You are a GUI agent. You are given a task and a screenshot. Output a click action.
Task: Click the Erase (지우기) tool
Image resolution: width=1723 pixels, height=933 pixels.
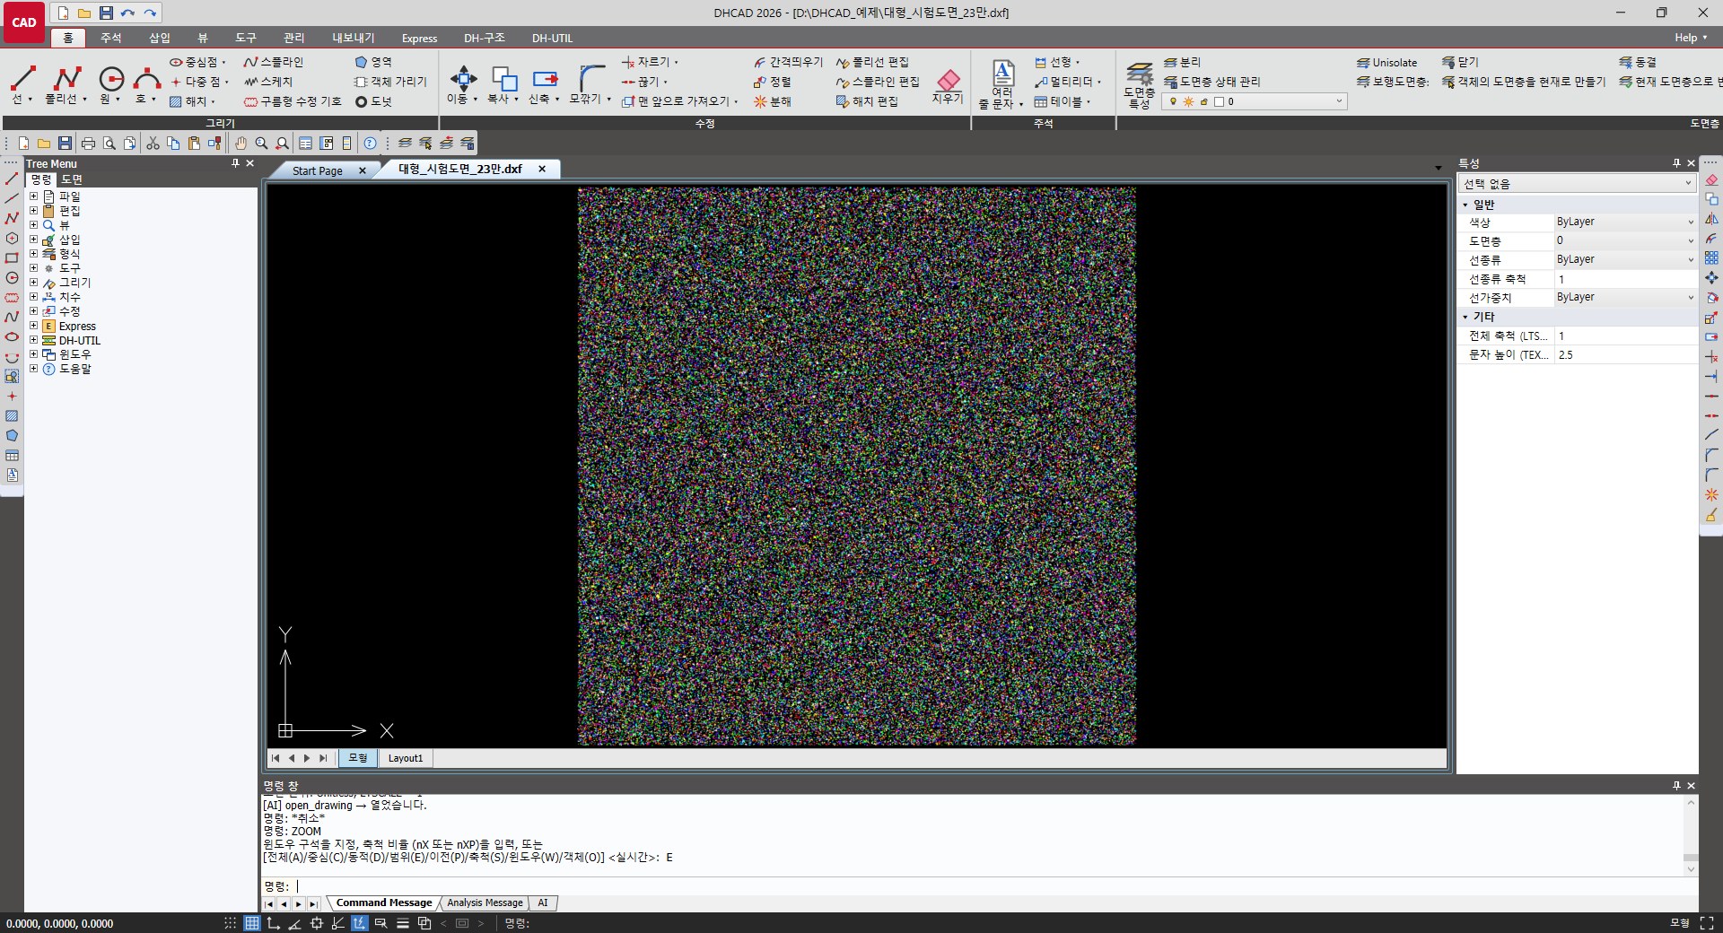tap(948, 85)
